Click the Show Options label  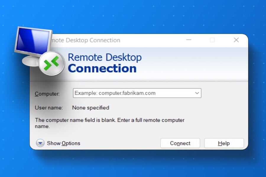click(x=64, y=143)
